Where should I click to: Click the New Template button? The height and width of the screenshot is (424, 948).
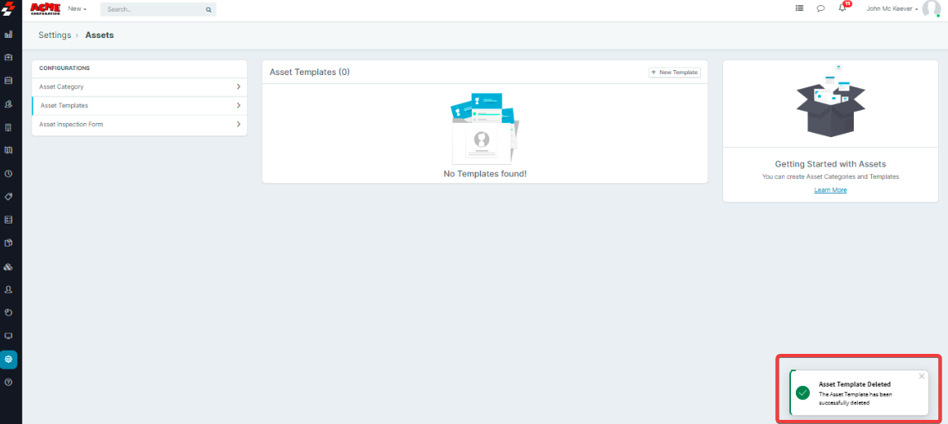pyautogui.click(x=674, y=73)
